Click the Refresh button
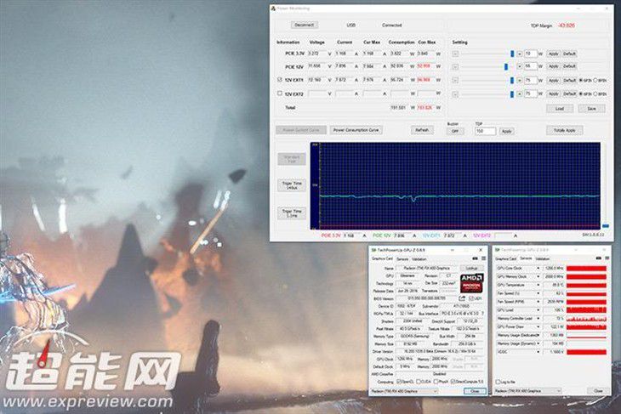Screen dimensions: 621x414 coord(422,130)
